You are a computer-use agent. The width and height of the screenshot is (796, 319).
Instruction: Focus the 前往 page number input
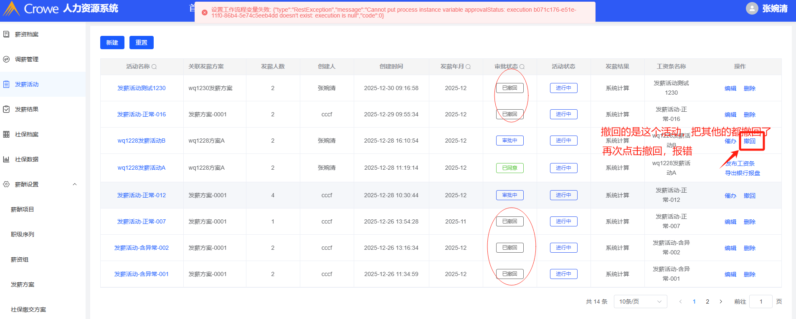(x=761, y=301)
